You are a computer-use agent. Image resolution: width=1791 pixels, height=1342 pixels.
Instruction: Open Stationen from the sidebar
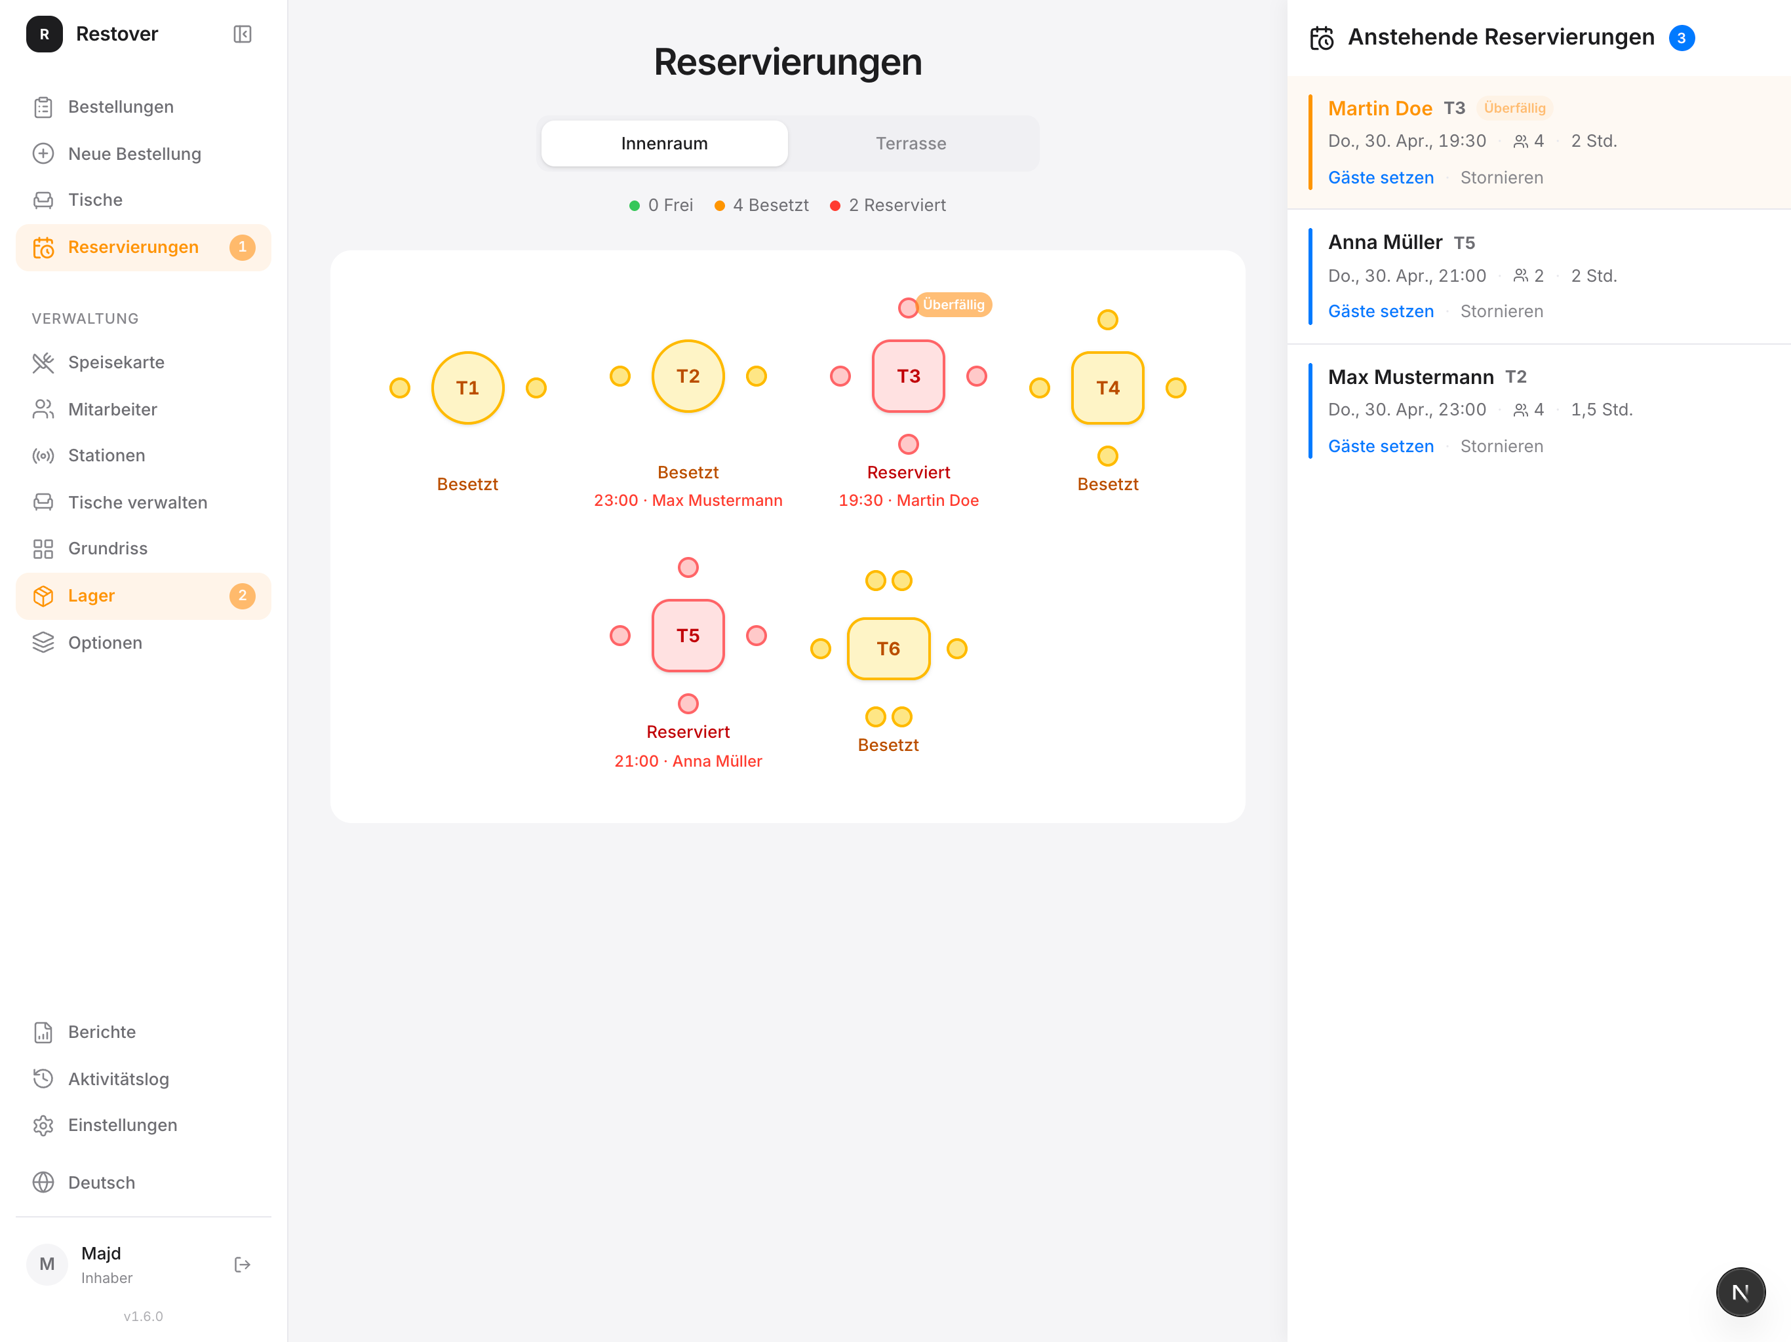pos(144,455)
